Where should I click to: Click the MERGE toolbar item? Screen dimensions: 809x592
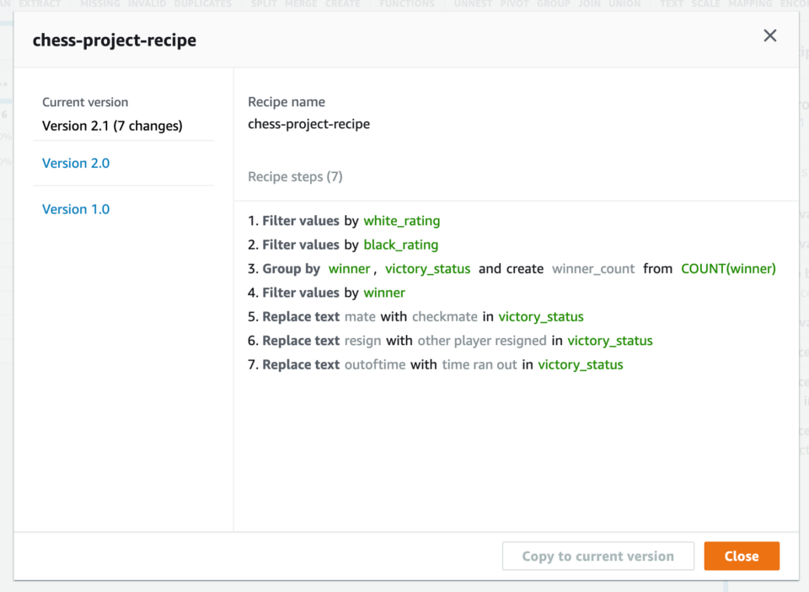(300, 4)
